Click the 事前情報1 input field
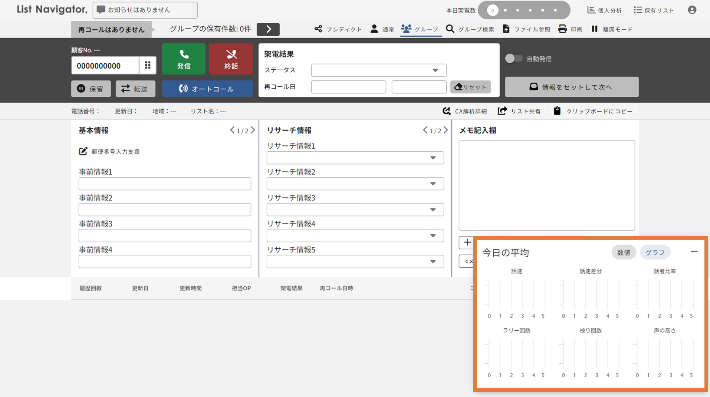 [165, 184]
